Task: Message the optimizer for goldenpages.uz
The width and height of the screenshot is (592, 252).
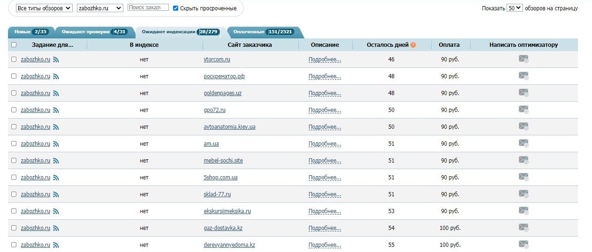Action: 523,93
